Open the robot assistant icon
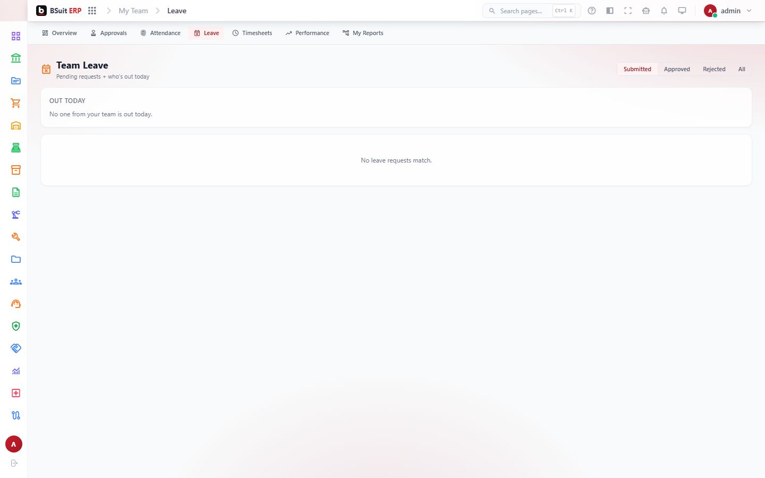 click(646, 11)
